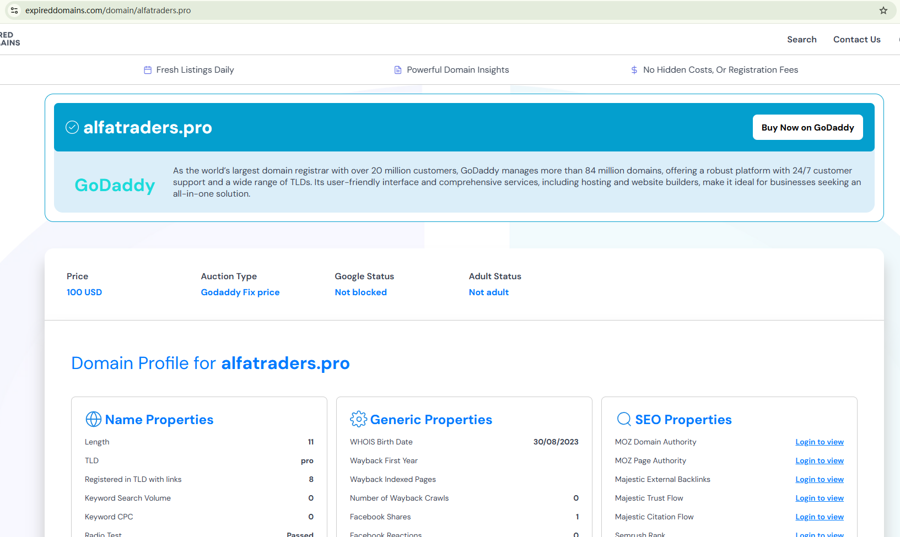Click the Not adult status value
Screen dimensions: 900x537
pyautogui.click(x=489, y=292)
